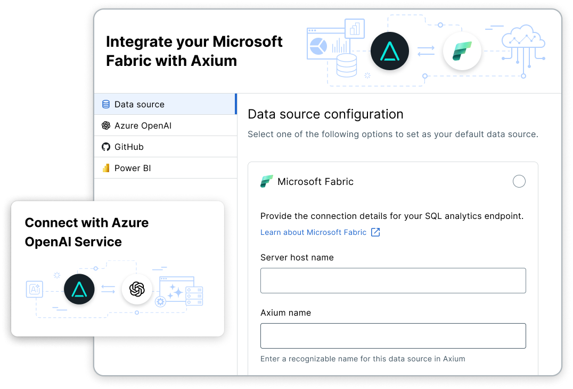Focus the Axium name input field
Viewport: 573px width, 389px height.
393,336
